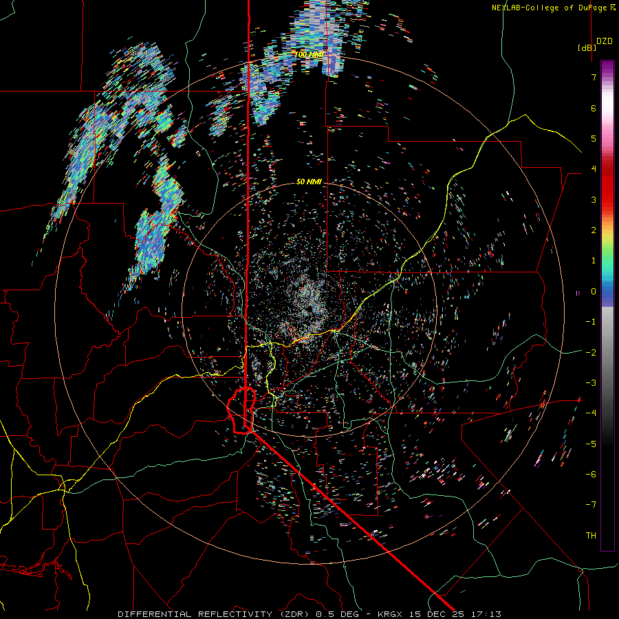
Task: Click the 2 value on the color scale
Action: pos(594,230)
